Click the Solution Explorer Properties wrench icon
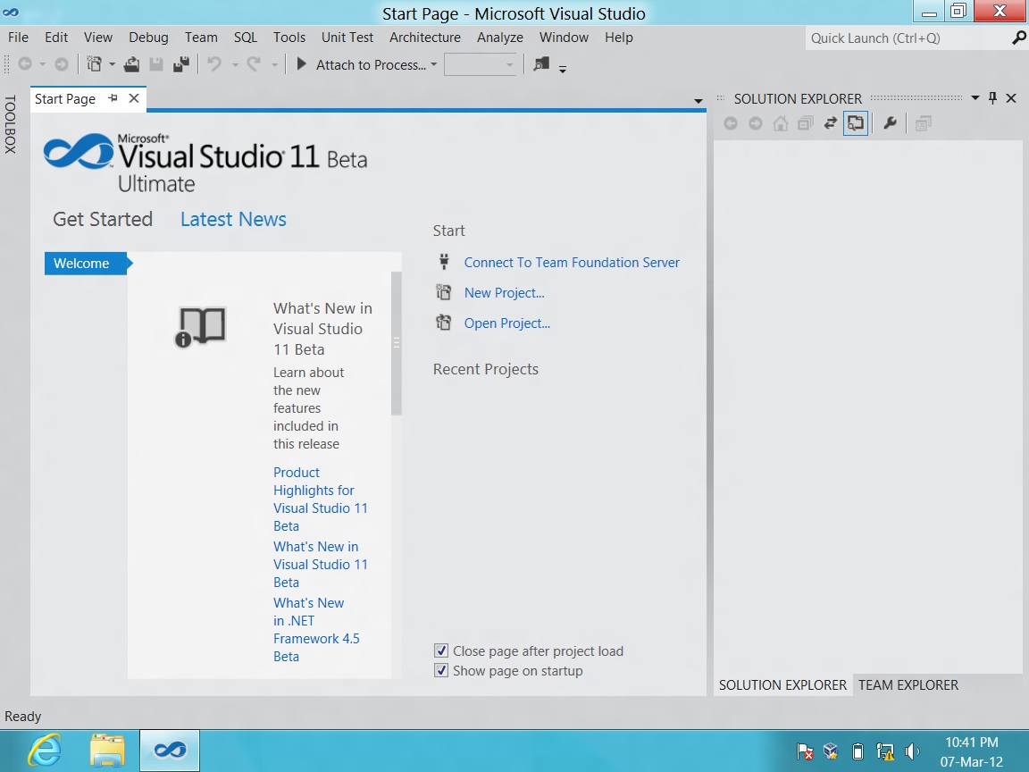 coord(890,123)
